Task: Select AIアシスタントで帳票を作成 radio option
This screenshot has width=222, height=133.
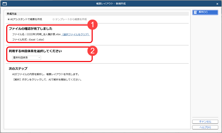Action: tap(25, 19)
